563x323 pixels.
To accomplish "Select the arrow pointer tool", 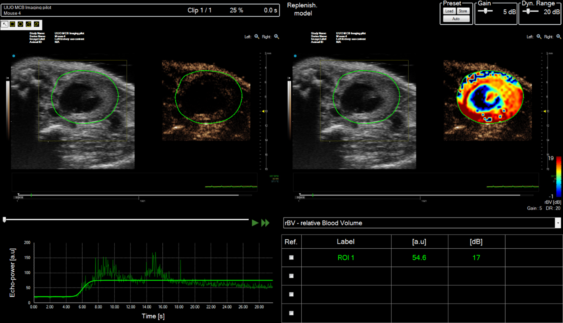I will click(x=5, y=24).
